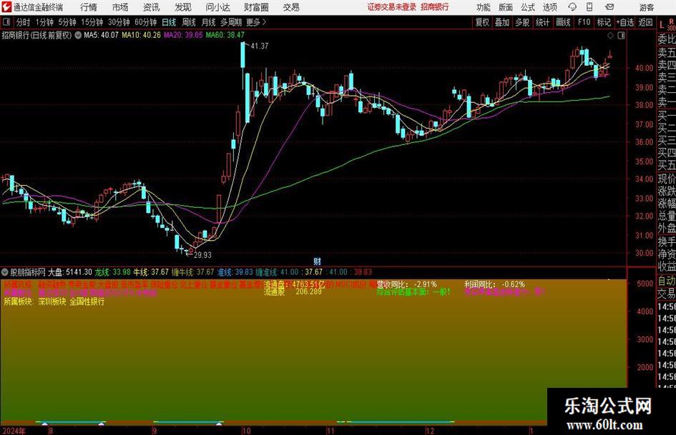The width and height of the screenshot is (676, 435).
Task: Click the L button in right panel
Action: click(662, 26)
